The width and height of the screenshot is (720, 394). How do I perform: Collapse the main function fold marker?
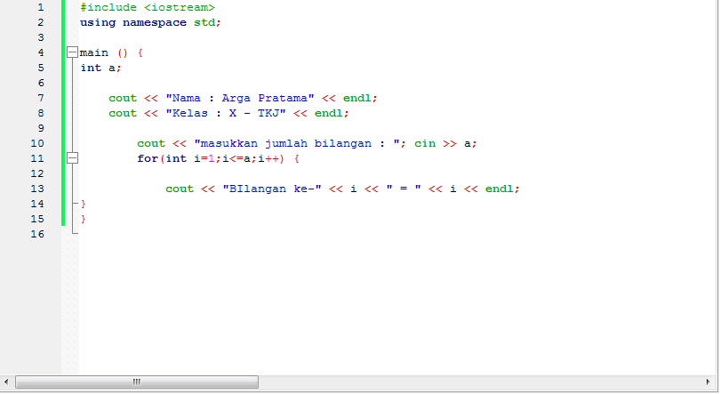[x=72, y=52]
